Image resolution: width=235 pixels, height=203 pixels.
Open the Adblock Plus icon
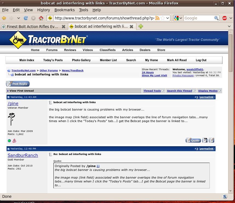(225, 18)
